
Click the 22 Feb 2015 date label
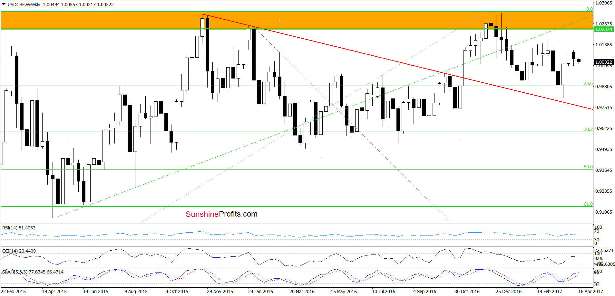(x=13, y=291)
